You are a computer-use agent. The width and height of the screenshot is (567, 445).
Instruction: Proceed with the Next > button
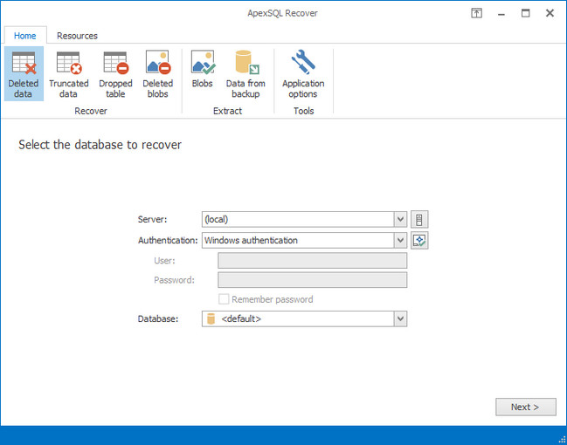point(526,407)
